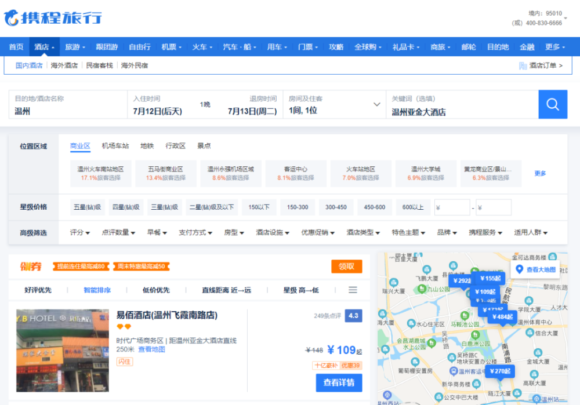Toggle the 150-300 price filter
580x405 pixels.
298,207
